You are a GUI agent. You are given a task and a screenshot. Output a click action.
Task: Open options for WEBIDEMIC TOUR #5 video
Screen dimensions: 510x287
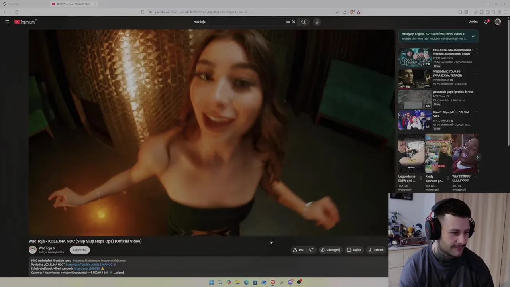tap(477, 72)
